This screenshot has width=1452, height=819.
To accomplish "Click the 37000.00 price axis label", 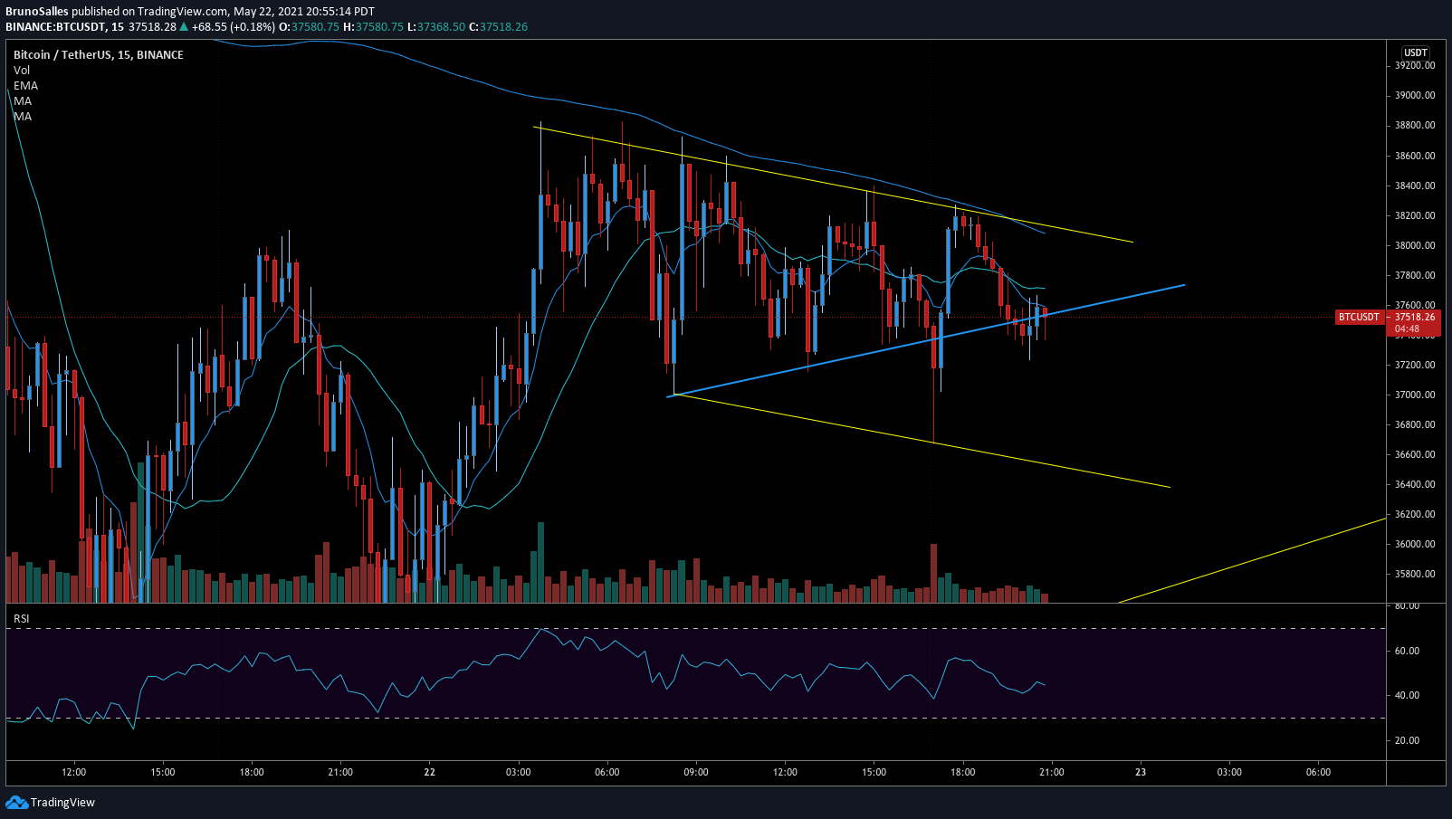I will (x=1415, y=395).
